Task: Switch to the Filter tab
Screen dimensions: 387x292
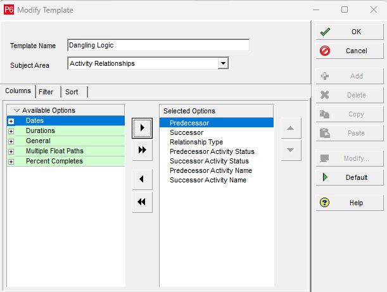Action: pyautogui.click(x=46, y=92)
